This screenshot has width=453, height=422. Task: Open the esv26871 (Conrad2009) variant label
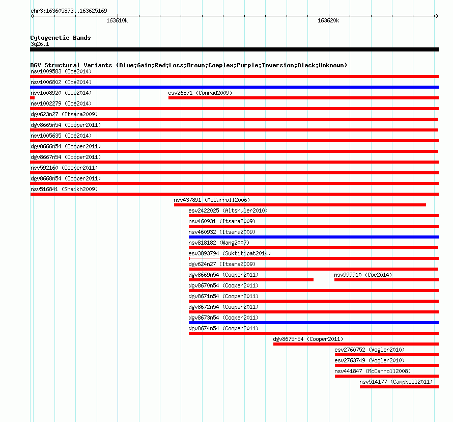tap(200, 93)
